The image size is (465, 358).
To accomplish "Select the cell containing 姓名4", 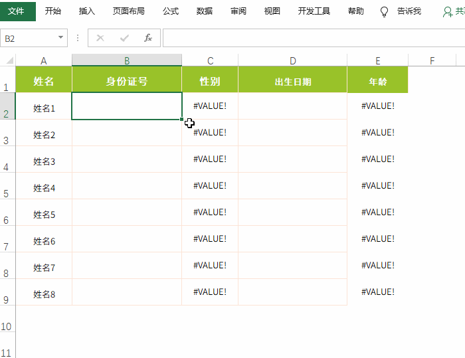I will coord(44,186).
